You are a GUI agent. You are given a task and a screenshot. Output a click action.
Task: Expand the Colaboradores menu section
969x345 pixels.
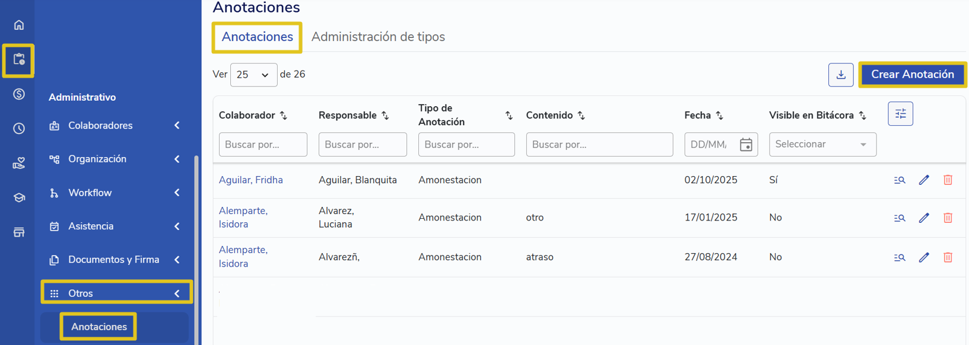click(115, 126)
